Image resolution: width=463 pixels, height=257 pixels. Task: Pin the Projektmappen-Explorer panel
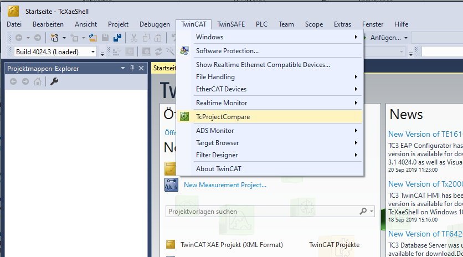tap(132, 68)
